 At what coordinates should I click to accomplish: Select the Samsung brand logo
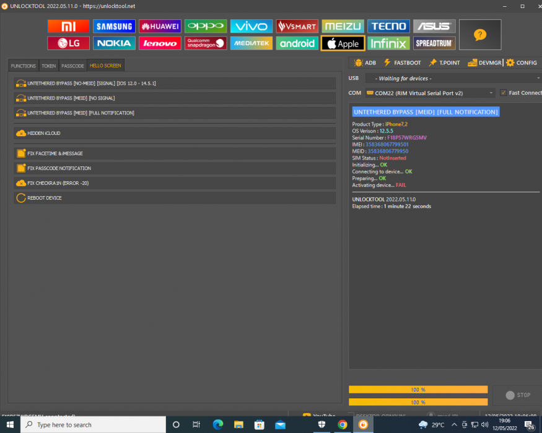click(114, 26)
